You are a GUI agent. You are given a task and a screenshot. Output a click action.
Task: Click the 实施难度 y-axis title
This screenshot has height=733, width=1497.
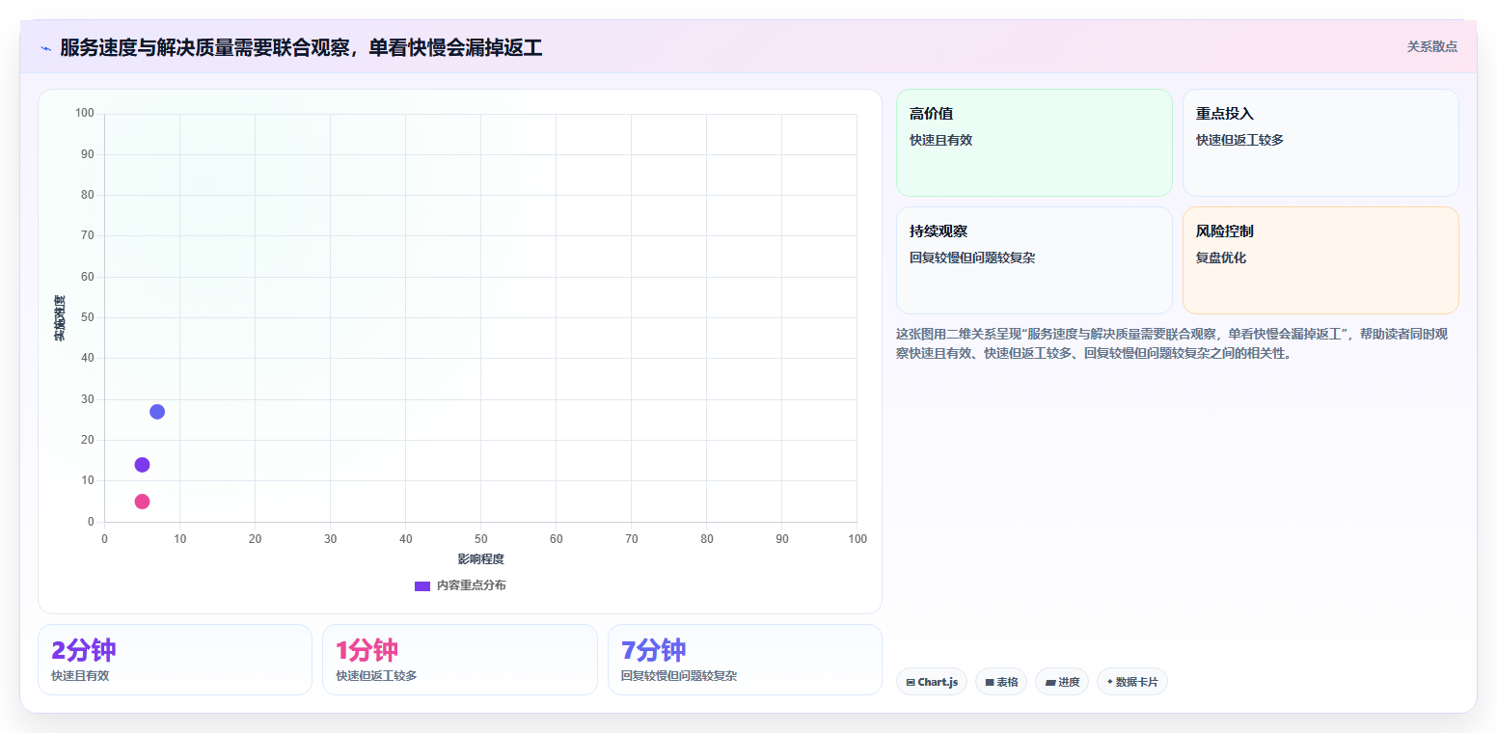coord(60,317)
